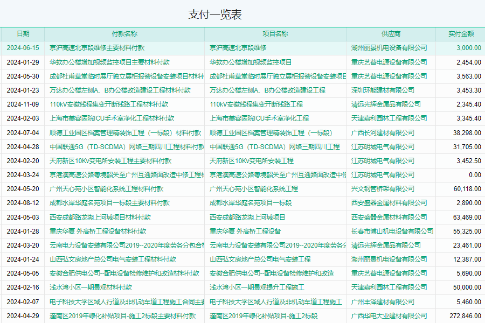The height and width of the screenshot is (323, 485).
Task: Click the 实付金额 column header
Action: click(x=461, y=34)
